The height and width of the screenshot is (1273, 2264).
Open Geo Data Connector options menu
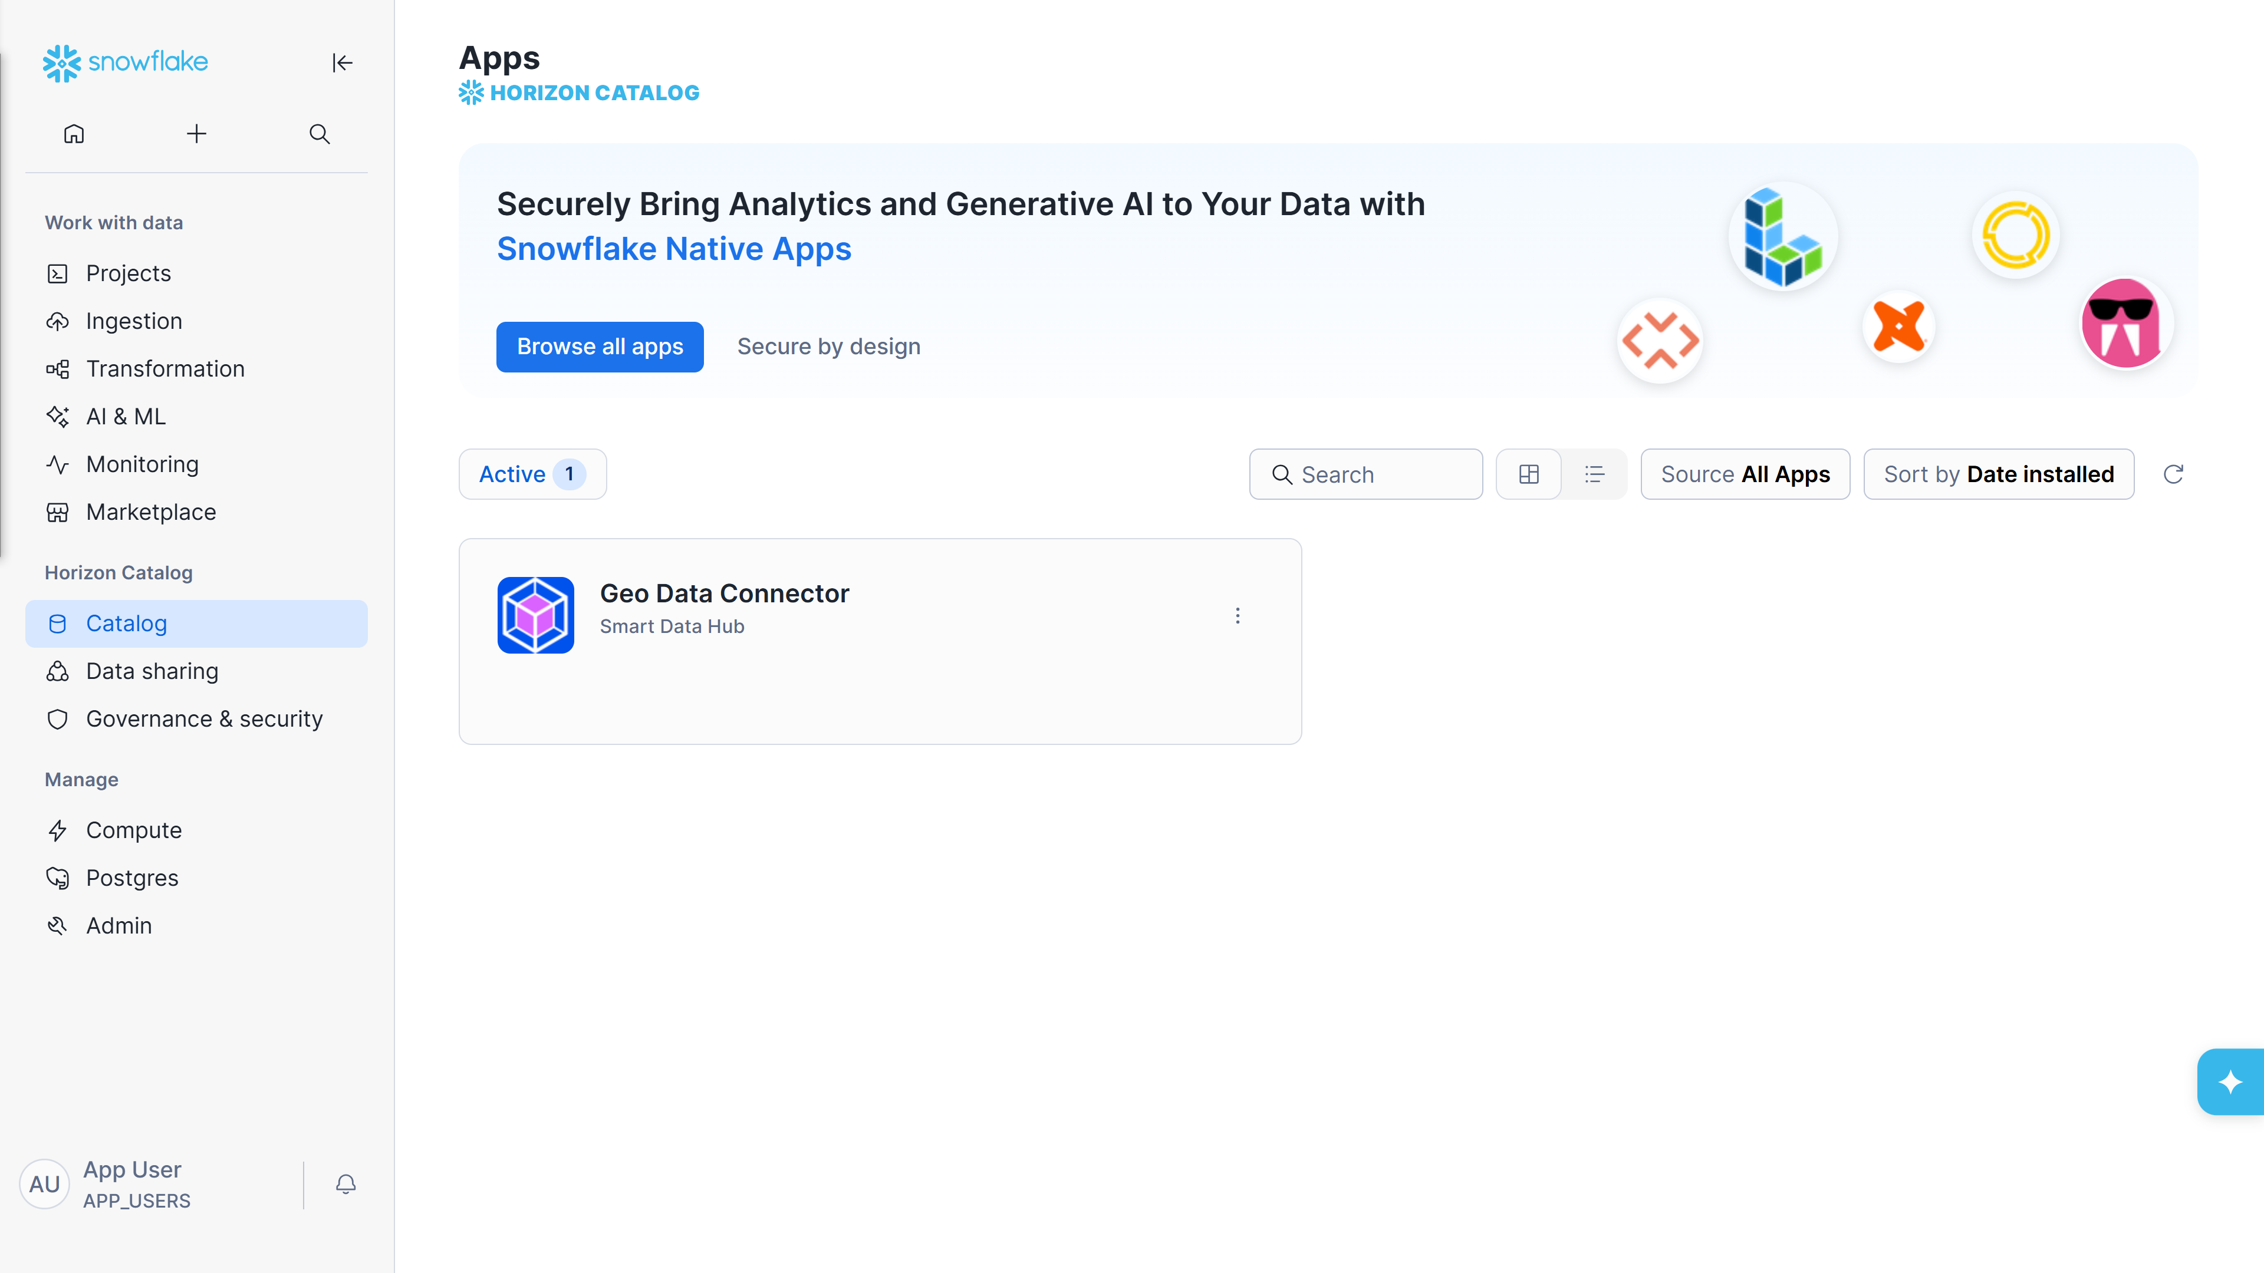pos(1238,616)
